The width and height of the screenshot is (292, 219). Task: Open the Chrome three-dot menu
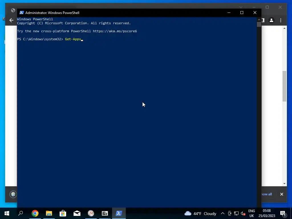pos(281,20)
